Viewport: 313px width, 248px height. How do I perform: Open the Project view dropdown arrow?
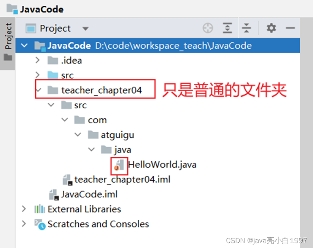(86, 29)
